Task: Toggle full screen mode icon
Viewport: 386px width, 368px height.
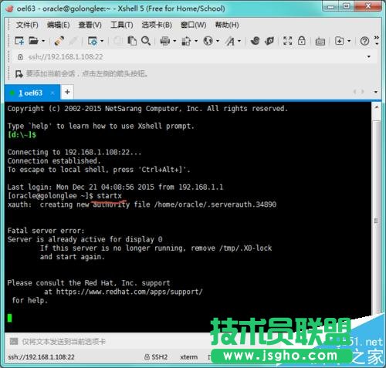Action: point(287,41)
